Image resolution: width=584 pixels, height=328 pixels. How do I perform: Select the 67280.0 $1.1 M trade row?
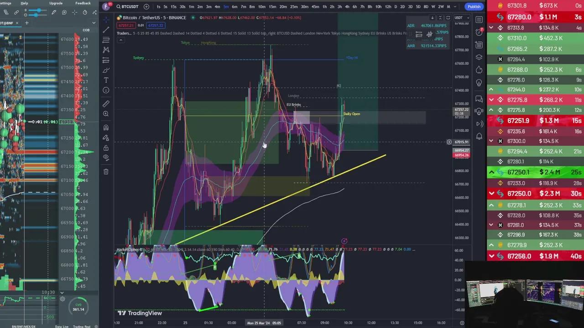[535, 17]
